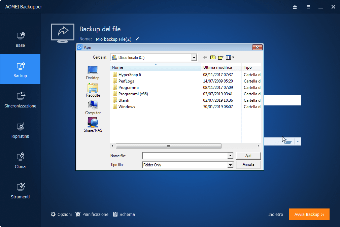Viewport: 340px width, 227px height.
Task: Click the date 02/07/2019 10:36
Action: (x=218, y=100)
